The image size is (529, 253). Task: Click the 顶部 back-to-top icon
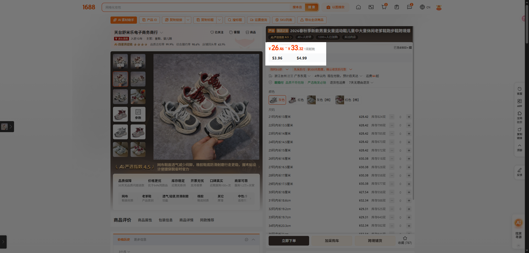pyautogui.click(x=519, y=148)
